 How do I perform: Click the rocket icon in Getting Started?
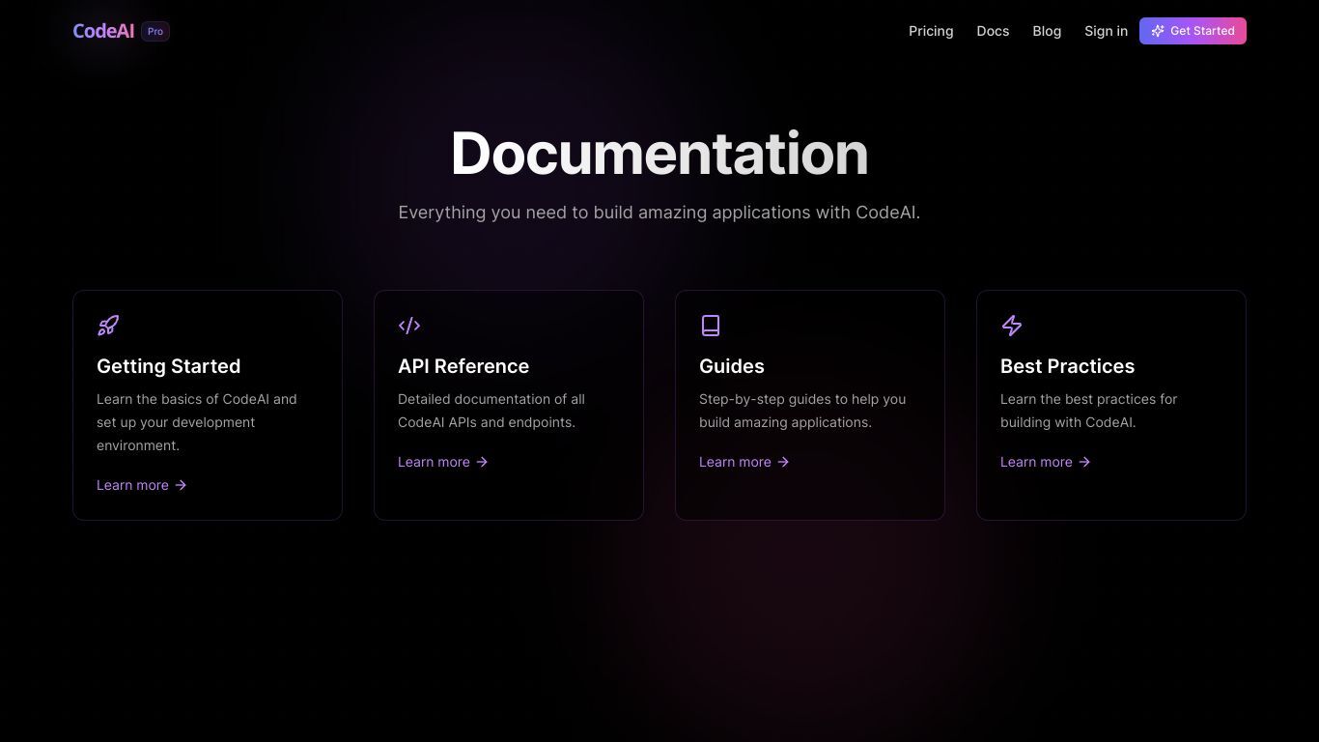(108, 326)
